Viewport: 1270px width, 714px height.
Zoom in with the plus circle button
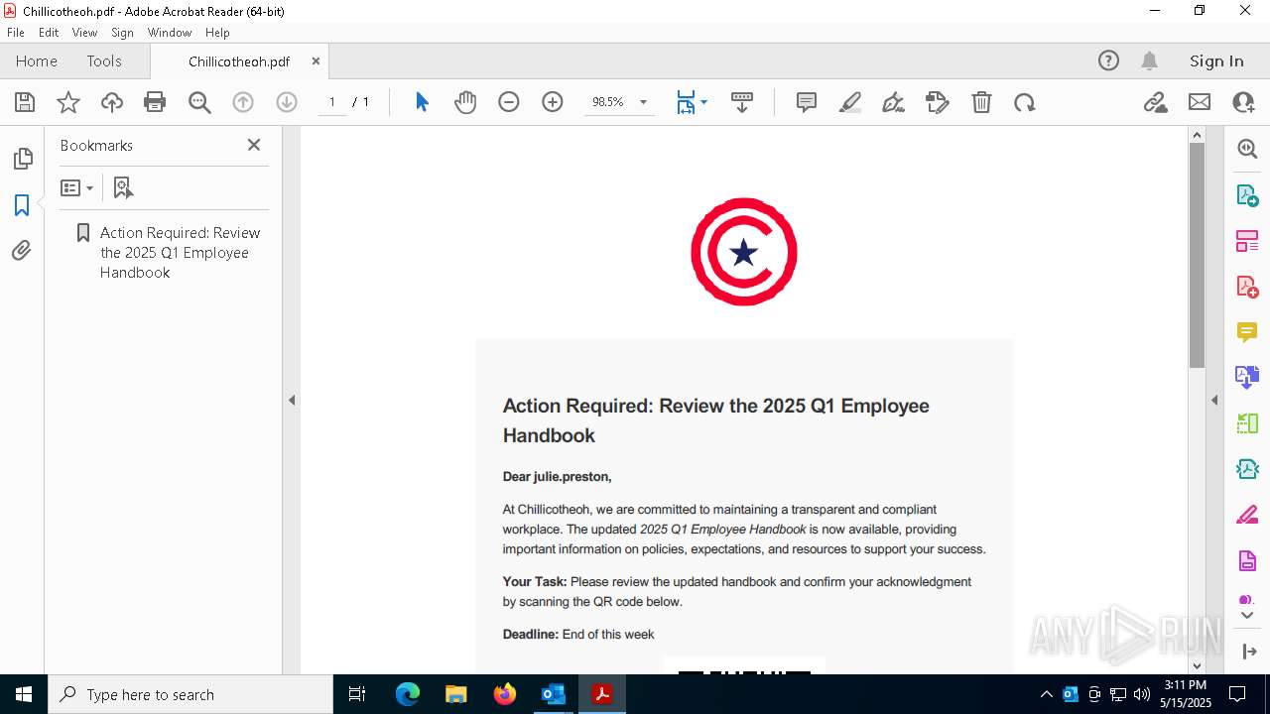[x=553, y=102]
